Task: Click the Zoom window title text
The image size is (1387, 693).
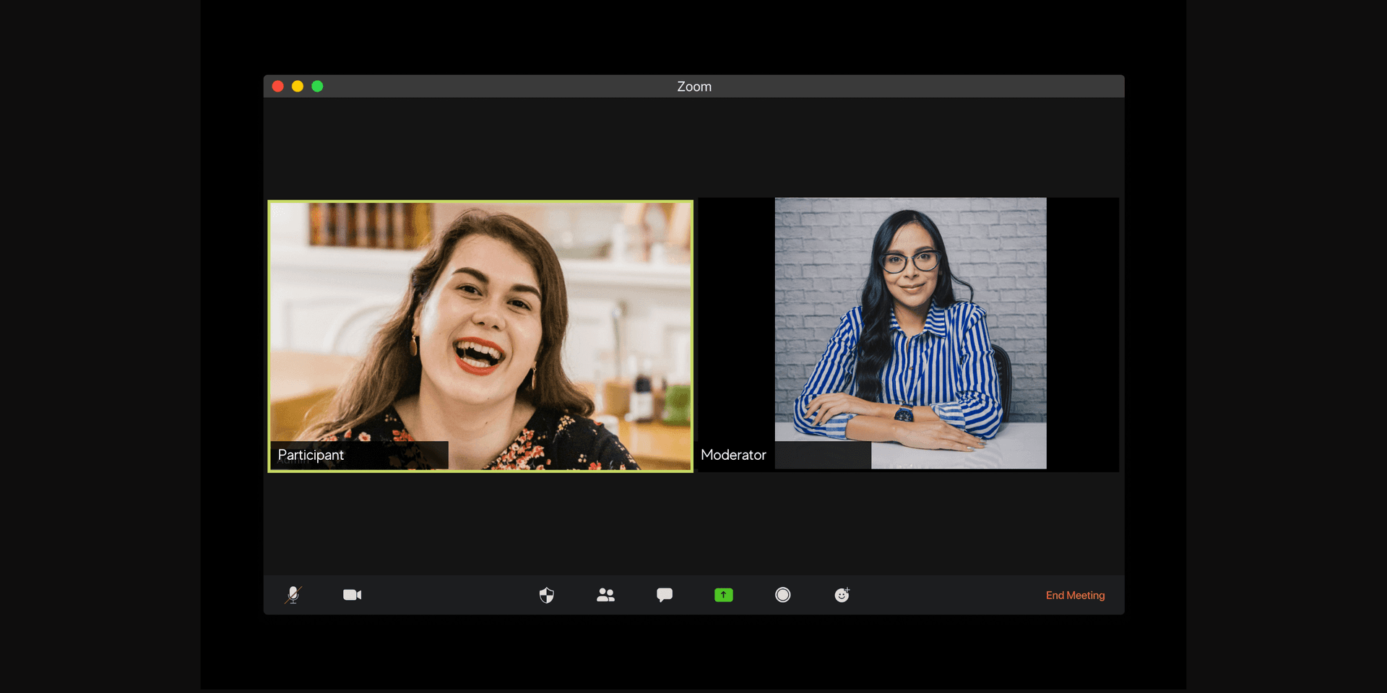Action: click(x=693, y=87)
